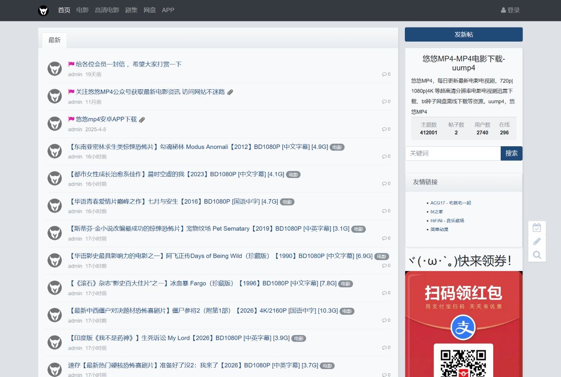Click the calendar check-in icon on floating sidebar
The image size is (561, 377).
(x=537, y=228)
